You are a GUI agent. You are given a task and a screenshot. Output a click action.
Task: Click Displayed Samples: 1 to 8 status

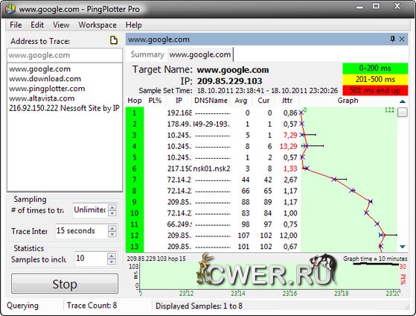click(x=199, y=306)
